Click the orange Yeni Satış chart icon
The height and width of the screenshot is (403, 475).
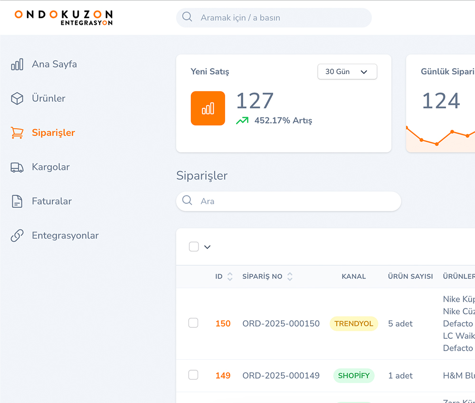point(208,108)
